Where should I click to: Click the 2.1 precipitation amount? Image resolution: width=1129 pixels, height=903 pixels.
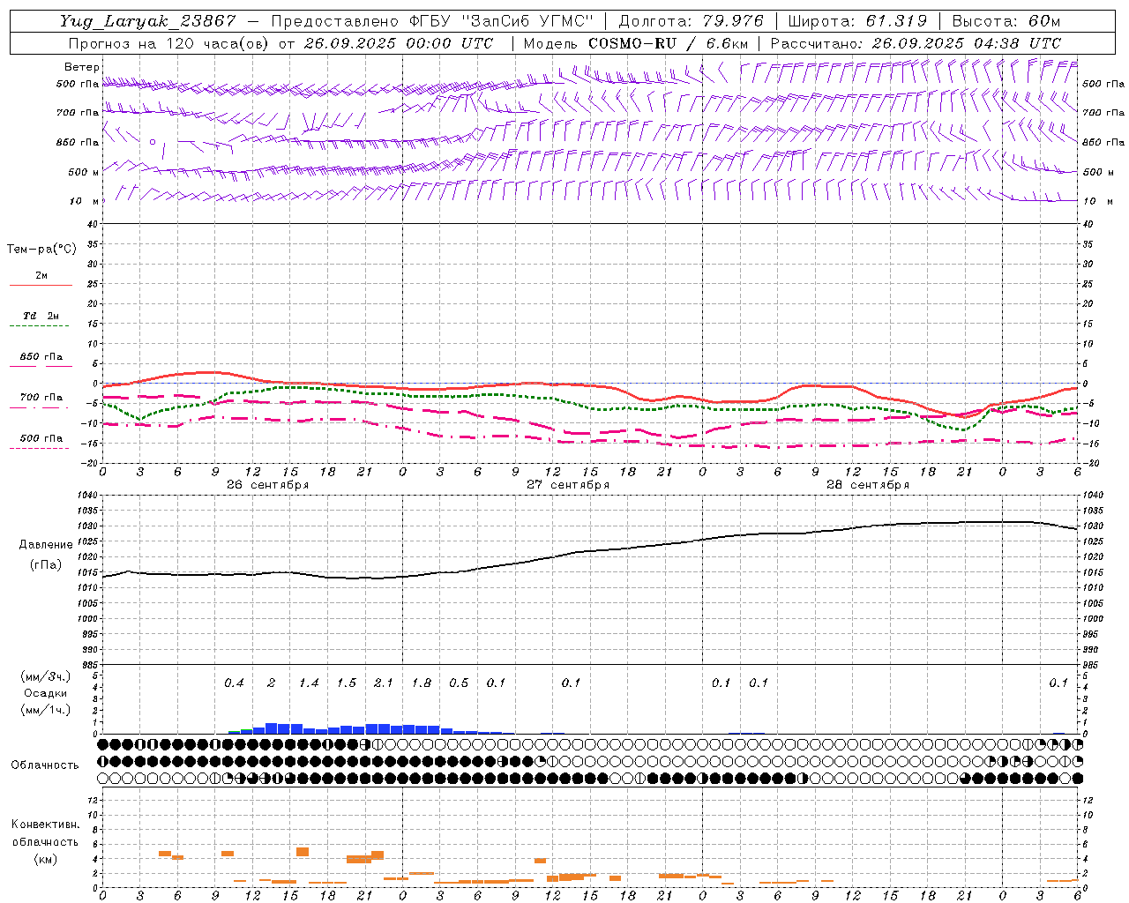click(384, 683)
